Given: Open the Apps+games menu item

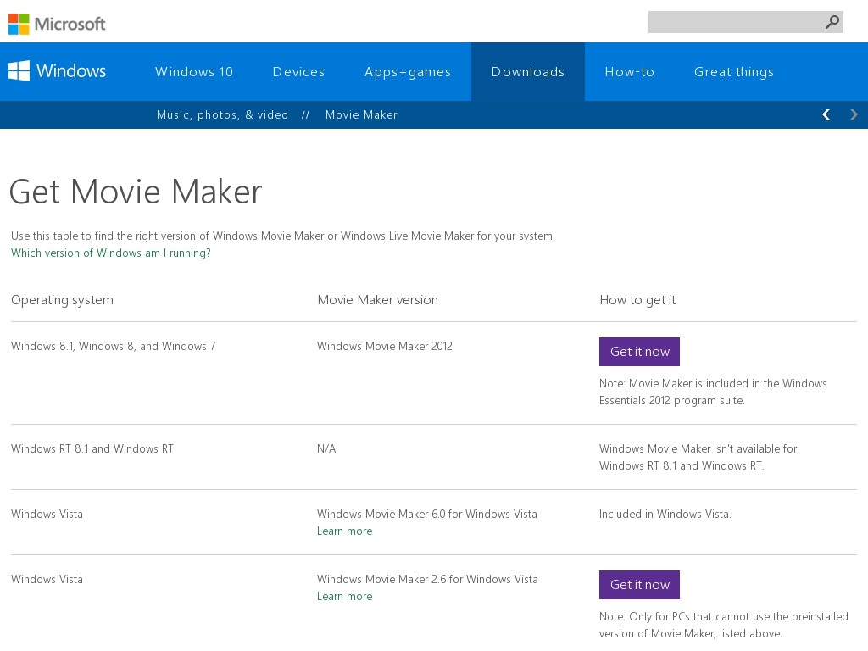Looking at the screenshot, I should (408, 73).
